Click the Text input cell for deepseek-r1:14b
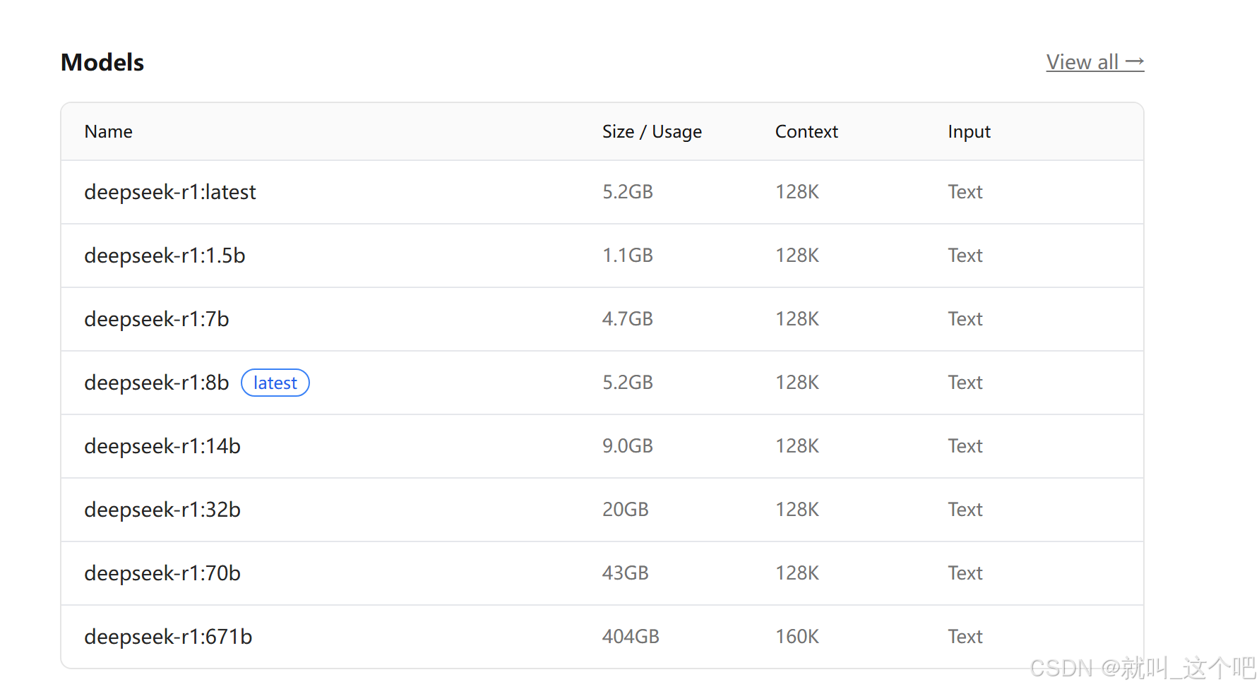 point(965,446)
